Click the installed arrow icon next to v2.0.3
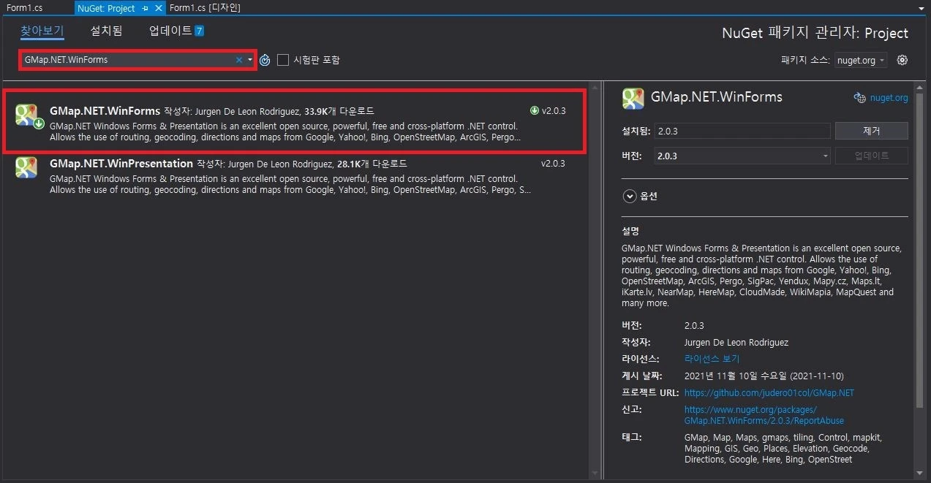 (x=534, y=111)
